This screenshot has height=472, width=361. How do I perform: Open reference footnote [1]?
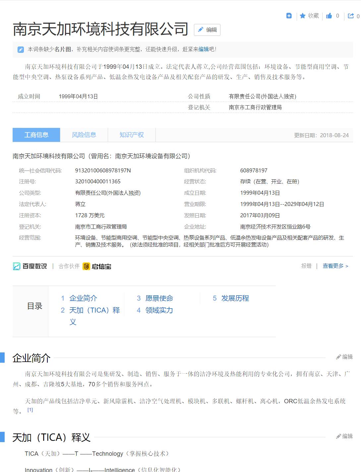tap(30, 410)
